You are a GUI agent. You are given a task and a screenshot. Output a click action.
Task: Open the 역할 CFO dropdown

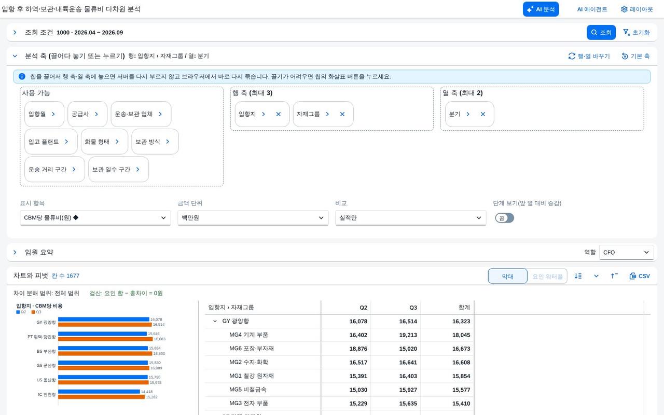coord(626,252)
